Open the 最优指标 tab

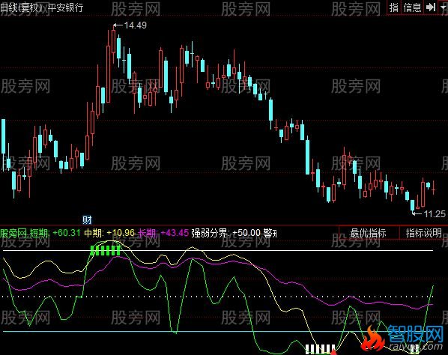click(368, 233)
